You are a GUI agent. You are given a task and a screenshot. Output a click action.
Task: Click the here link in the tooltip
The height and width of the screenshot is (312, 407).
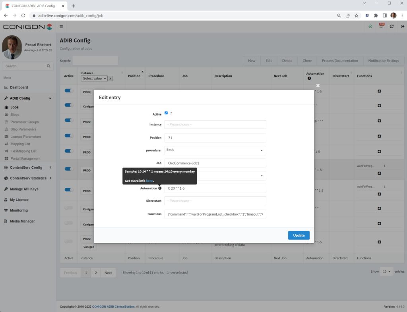(149, 181)
